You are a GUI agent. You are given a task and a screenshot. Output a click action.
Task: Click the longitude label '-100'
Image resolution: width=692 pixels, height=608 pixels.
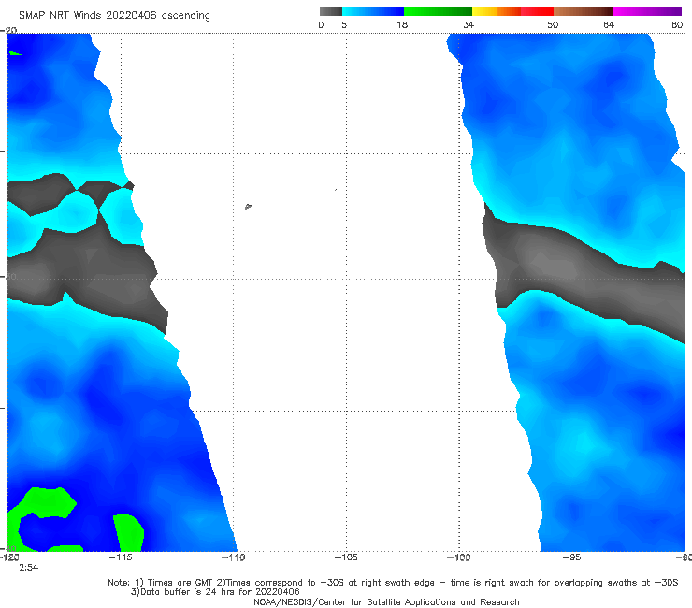tap(458, 557)
